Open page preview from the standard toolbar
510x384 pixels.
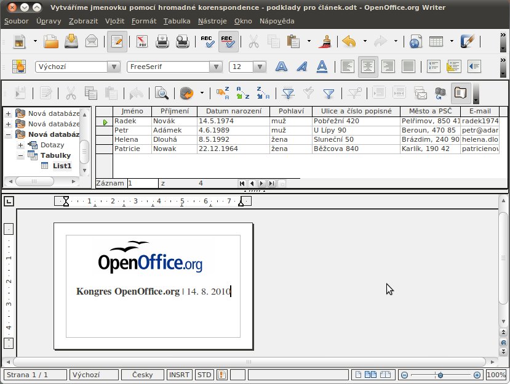tap(183, 42)
